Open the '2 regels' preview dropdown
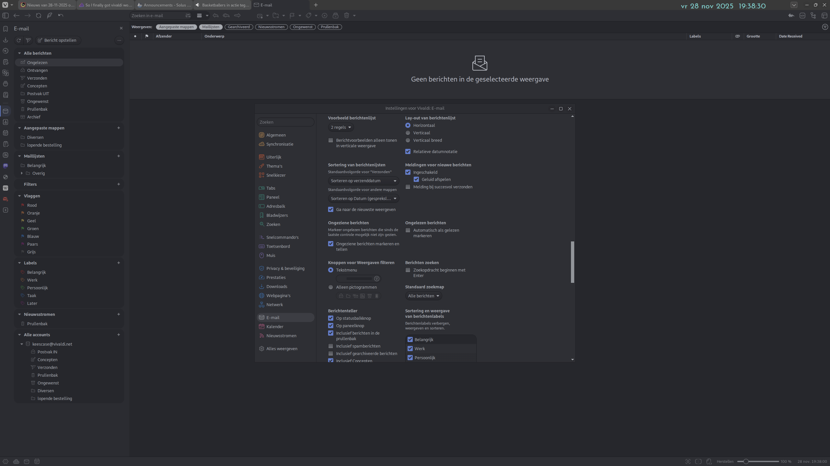 340,128
